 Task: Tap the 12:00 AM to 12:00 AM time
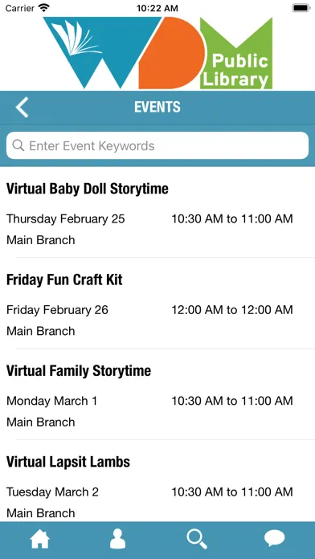232,310
